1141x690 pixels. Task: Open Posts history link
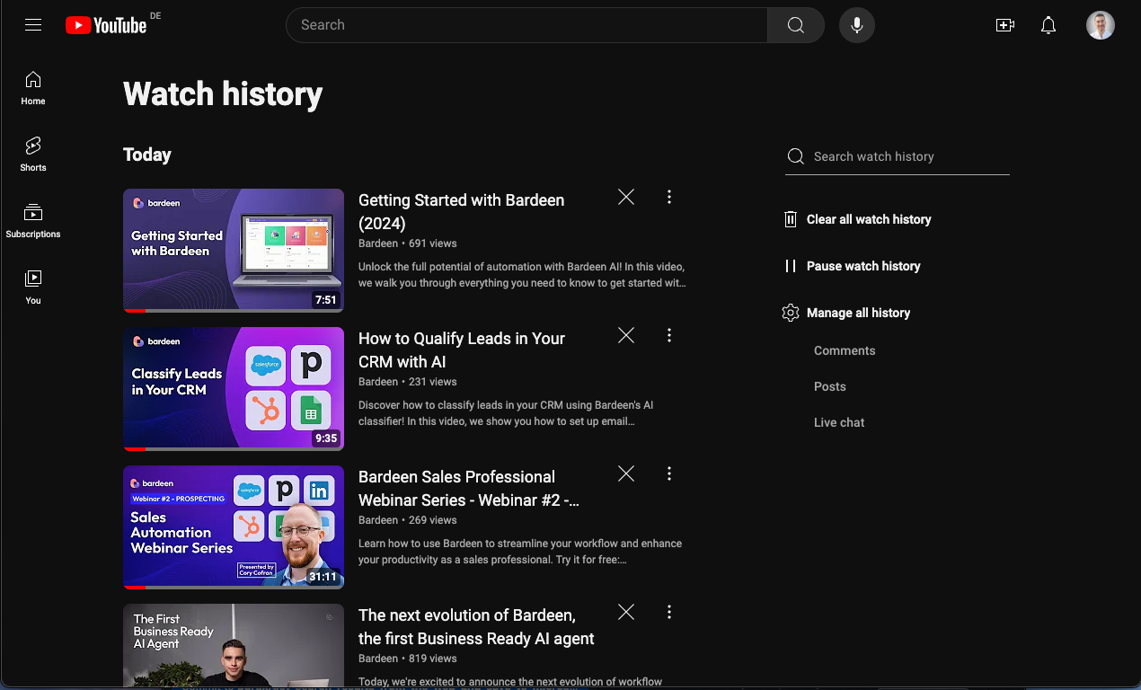(x=830, y=386)
